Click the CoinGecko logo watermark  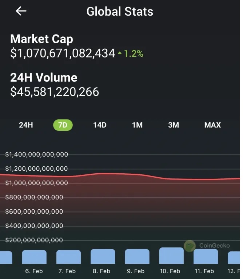click(x=190, y=246)
